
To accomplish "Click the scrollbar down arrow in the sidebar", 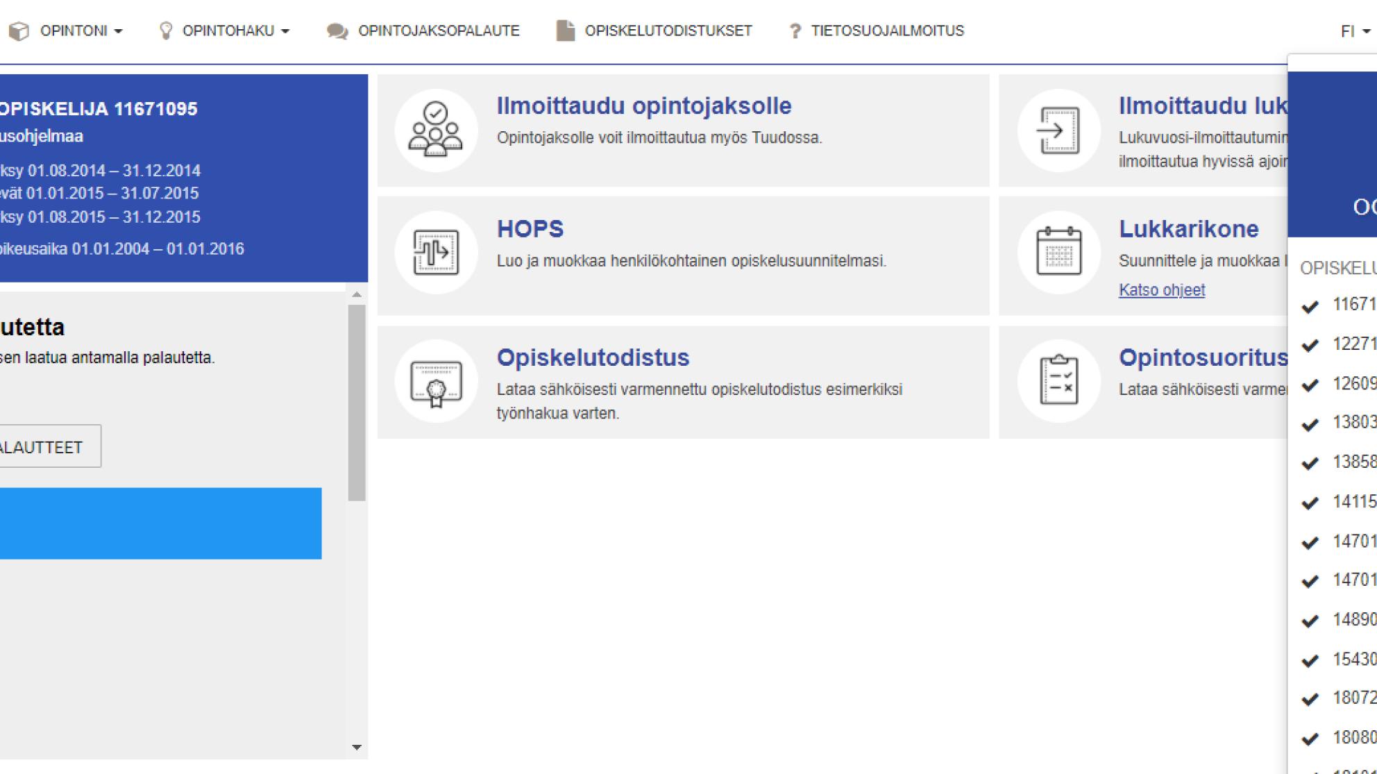I will click(356, 748).
